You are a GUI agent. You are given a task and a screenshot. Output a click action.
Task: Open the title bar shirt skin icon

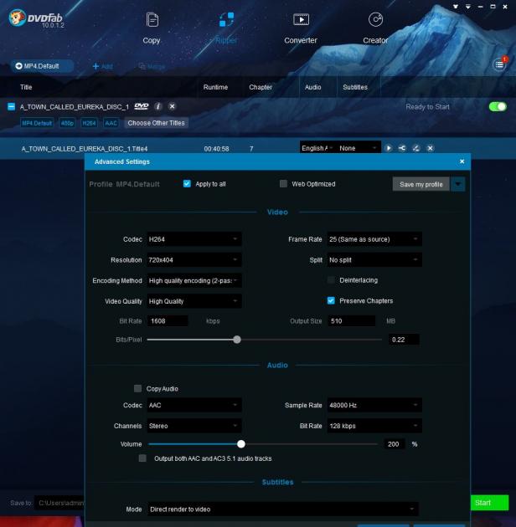456,7
